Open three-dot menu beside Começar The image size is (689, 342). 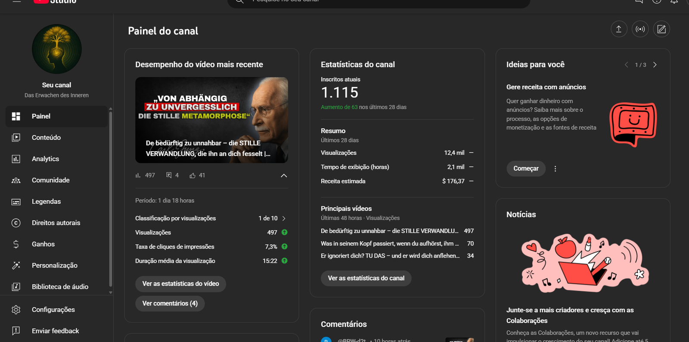555,169
